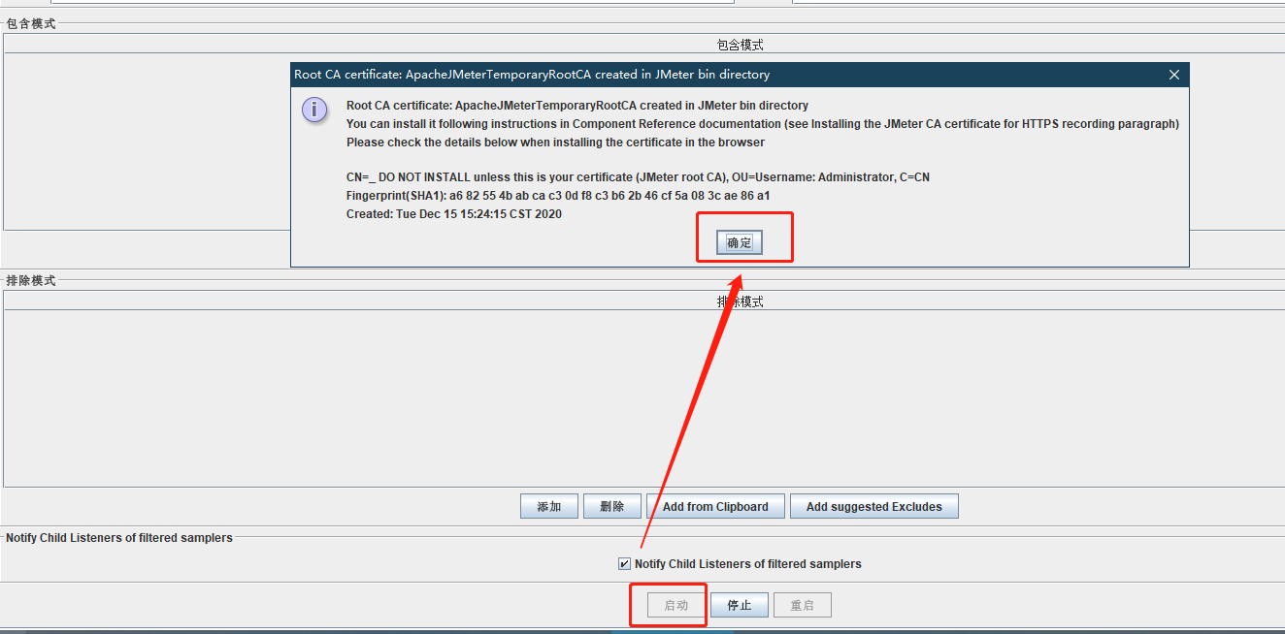The height and width of the screenshot is (634, 1285).
Task: Click the 'CN=_ DO NOT INSTALL' certificate text
Action: [x=639, y=177]
